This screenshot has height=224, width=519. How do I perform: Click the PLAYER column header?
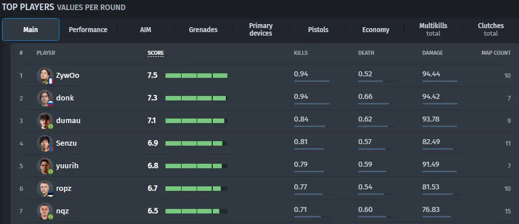click(x=46, y=53)
